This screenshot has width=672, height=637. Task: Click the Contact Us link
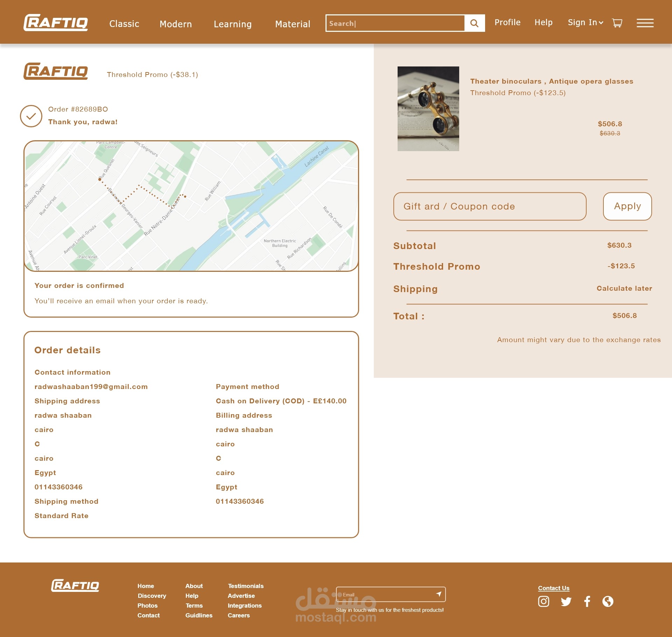tap(553, 588)
